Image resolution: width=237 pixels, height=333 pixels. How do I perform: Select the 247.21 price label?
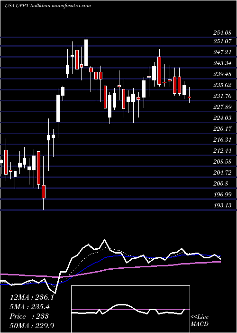pyautogui.click(x=221, y=52)
